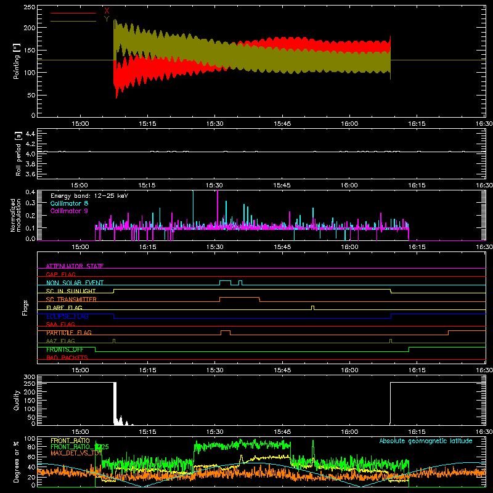Click the ATTENUATOR_STATE flag label

(75, 266)
